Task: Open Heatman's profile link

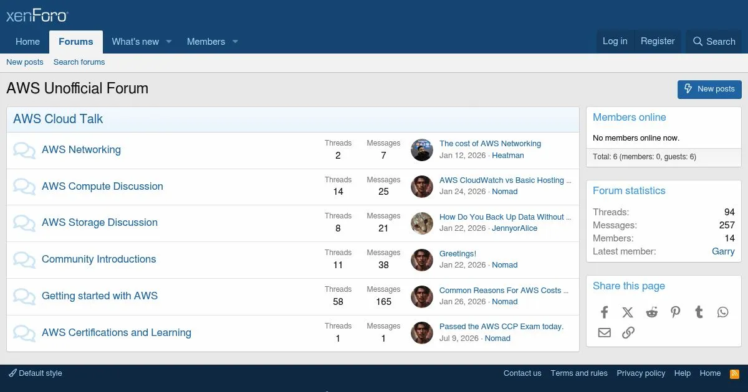Action: (508, 156)
